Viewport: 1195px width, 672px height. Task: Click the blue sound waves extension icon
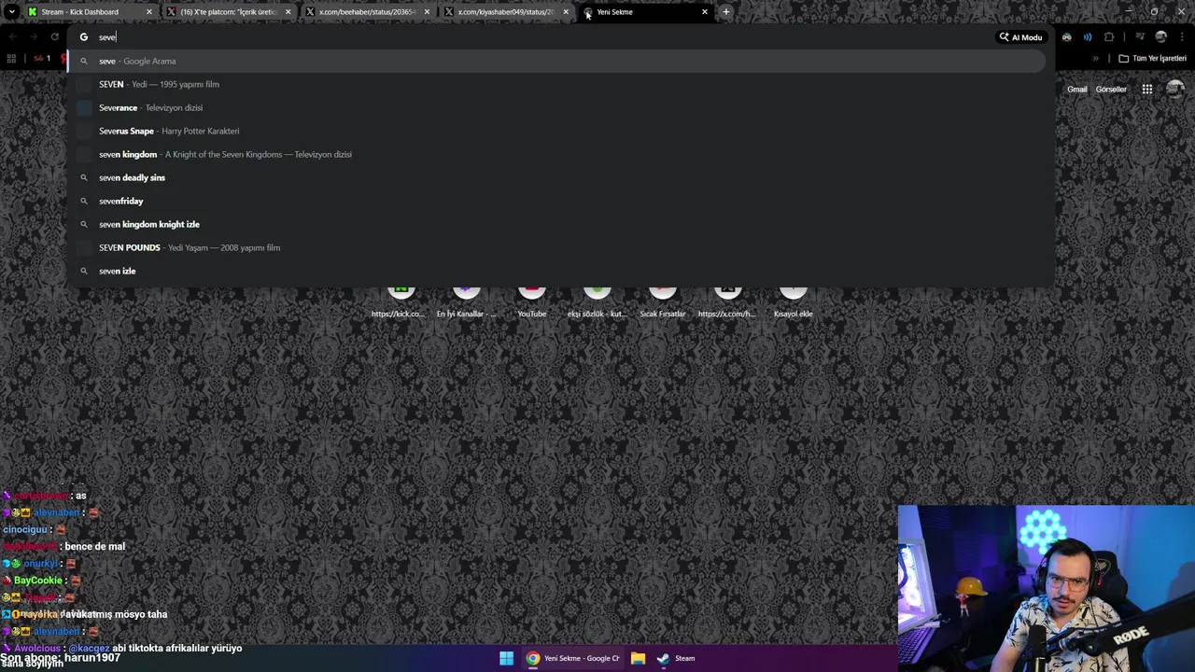(1088, 37)
